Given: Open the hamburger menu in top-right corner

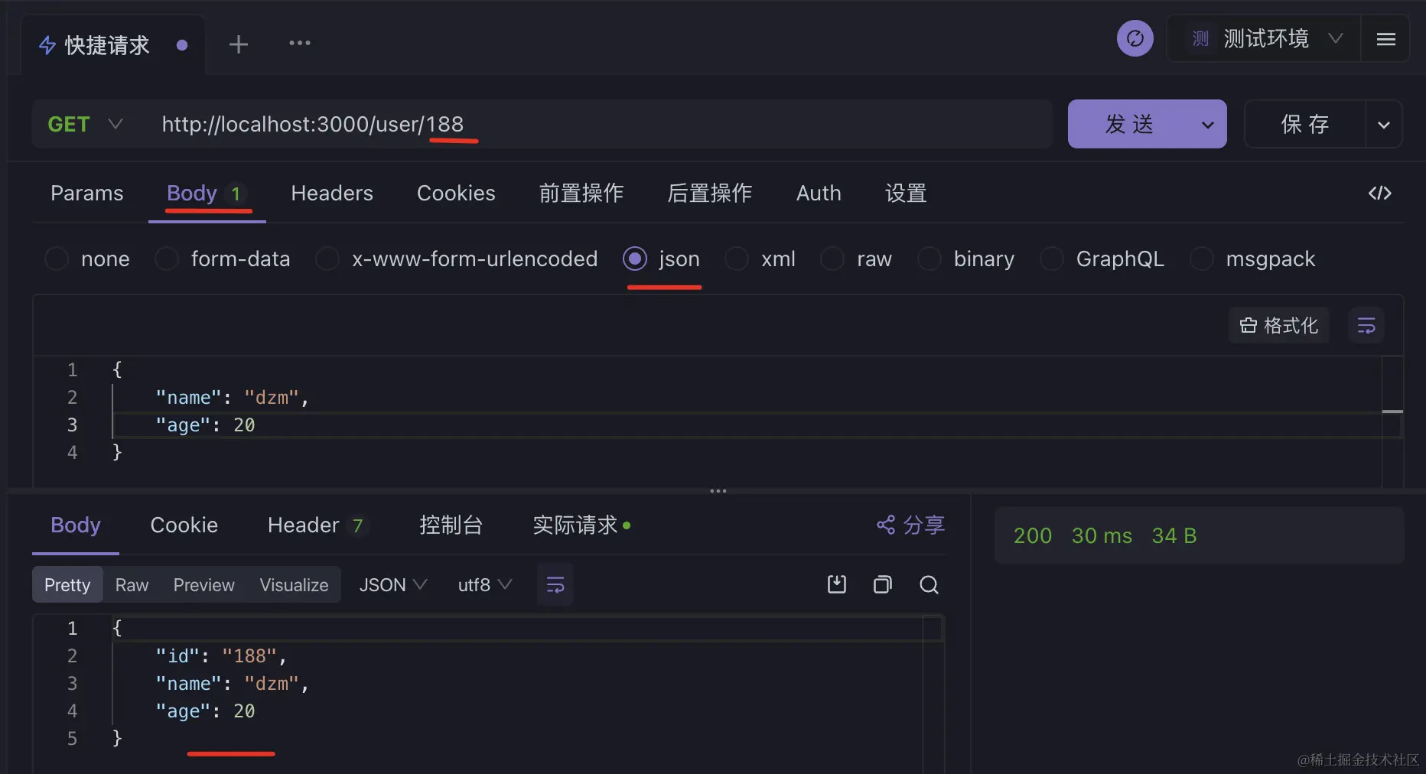Looking at the screenshot, I should [x=1386, y=40].
